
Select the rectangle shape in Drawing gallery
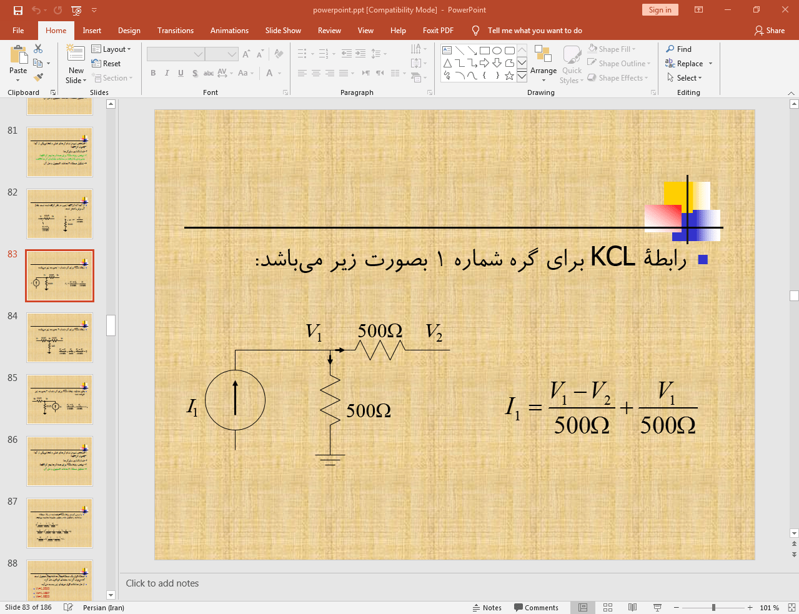coord(485,51)
